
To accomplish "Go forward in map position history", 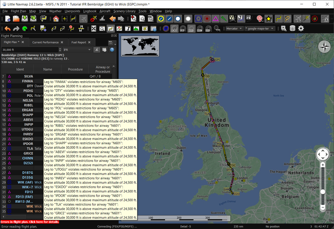I will (x=121, y=19).
